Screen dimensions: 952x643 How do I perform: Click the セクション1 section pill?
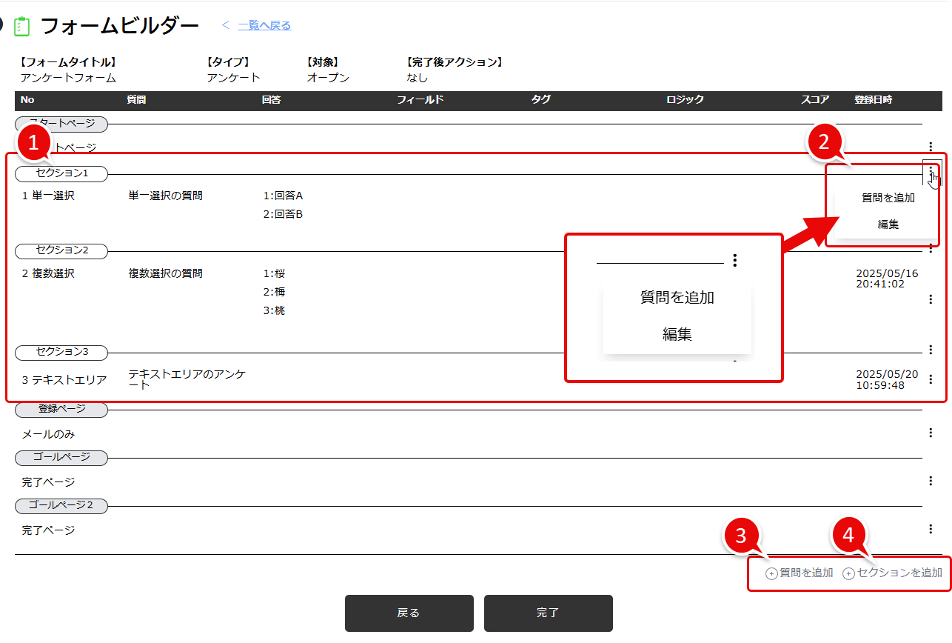click(x=61, y=173)
